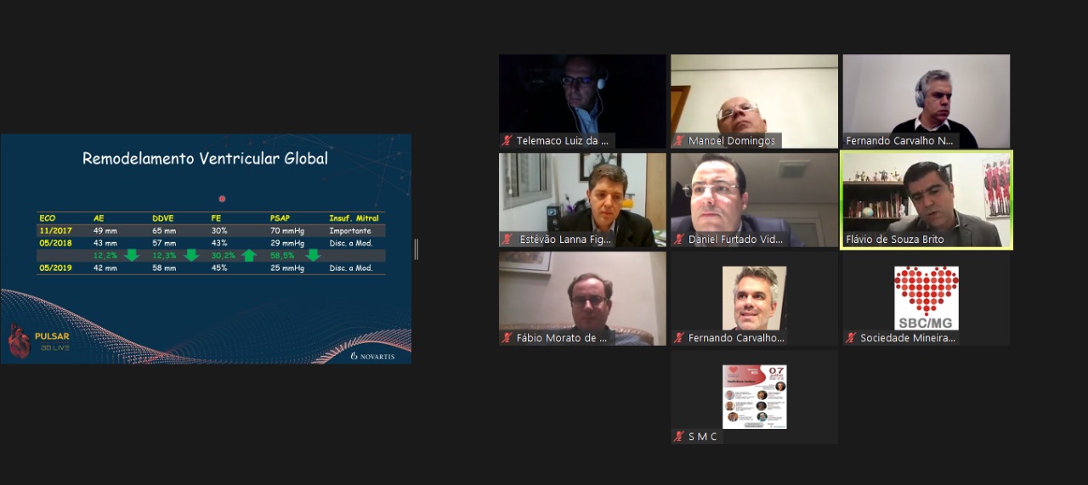The image size is (1088, 485).
Task: Click muted microphone icon beside Telemaco Luiz
Action: (507, 141)
